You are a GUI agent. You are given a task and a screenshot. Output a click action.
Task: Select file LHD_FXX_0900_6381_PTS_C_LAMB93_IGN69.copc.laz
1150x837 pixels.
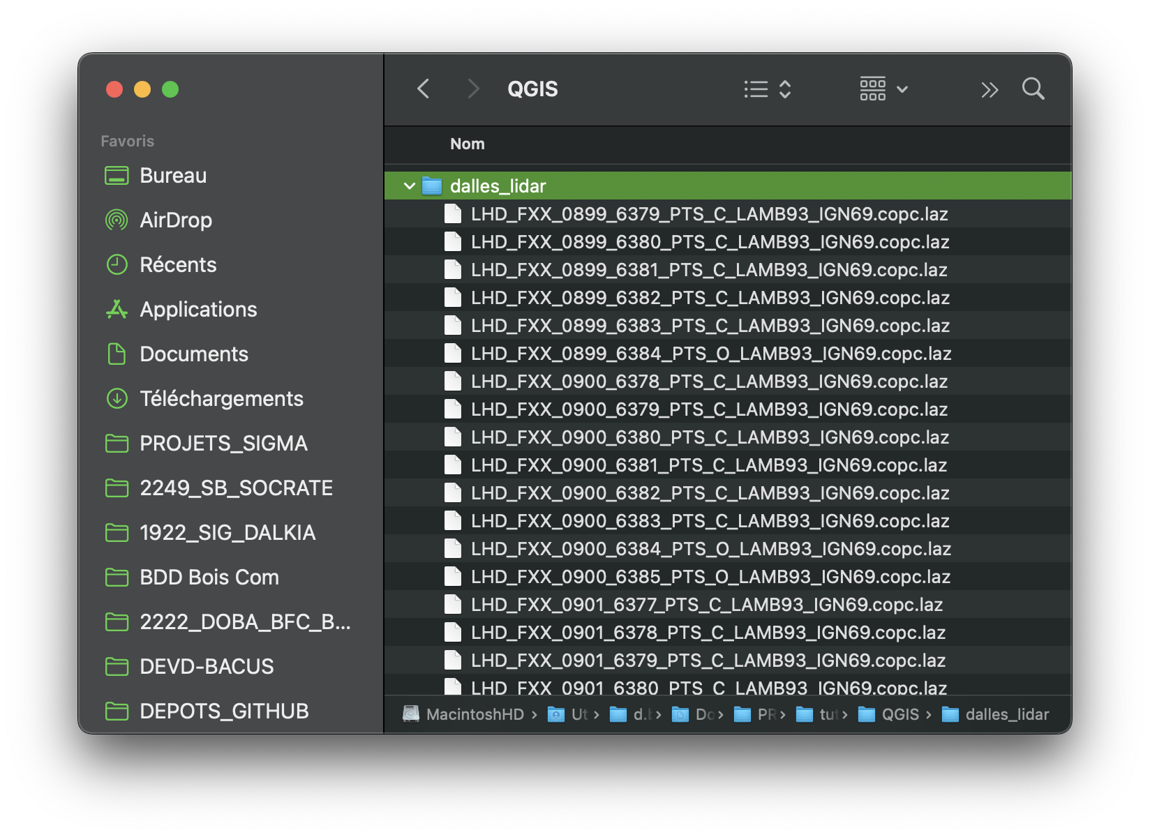728,465
